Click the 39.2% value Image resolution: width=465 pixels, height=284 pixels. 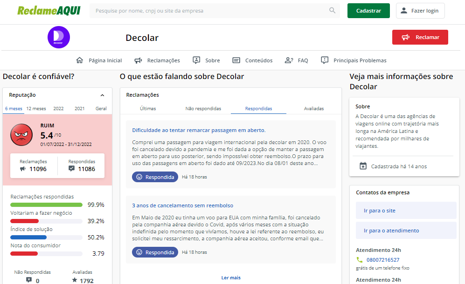click(x=96, y=221)
